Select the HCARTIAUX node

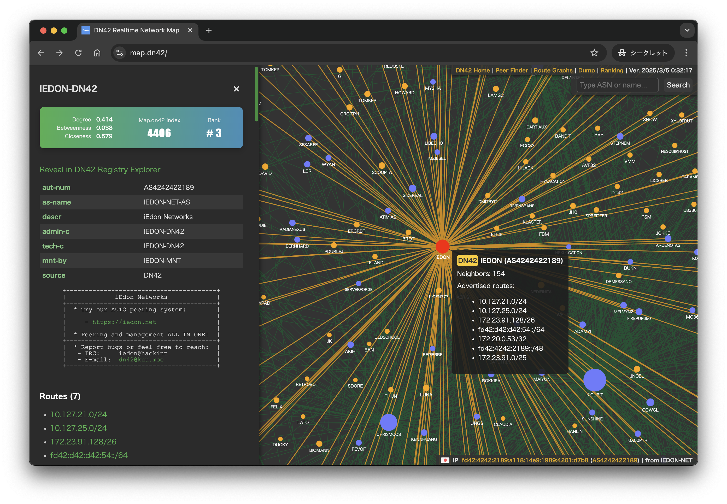pyautogui.click(x=535, y=120)
